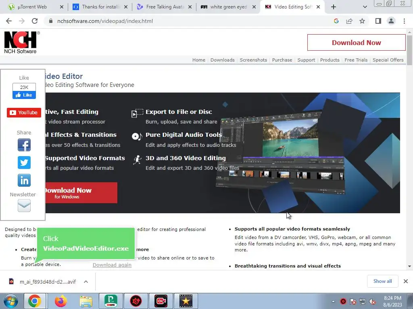Open the Windows Start menu

[10, 301]
